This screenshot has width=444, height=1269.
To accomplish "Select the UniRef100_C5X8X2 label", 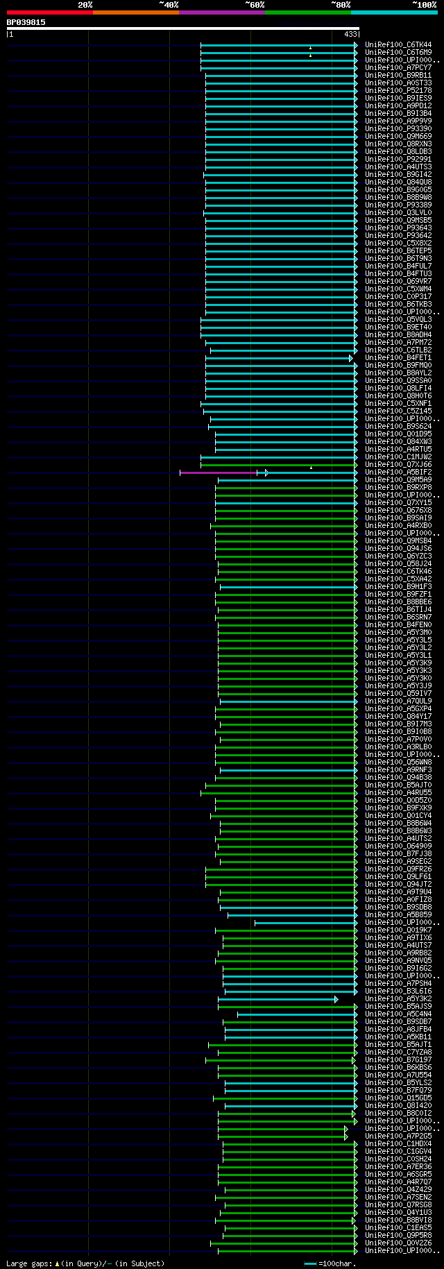I will pyautogui.click(x=398, y=243).
